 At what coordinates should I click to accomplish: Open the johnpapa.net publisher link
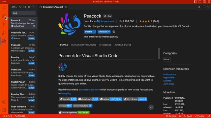[106, 21]
